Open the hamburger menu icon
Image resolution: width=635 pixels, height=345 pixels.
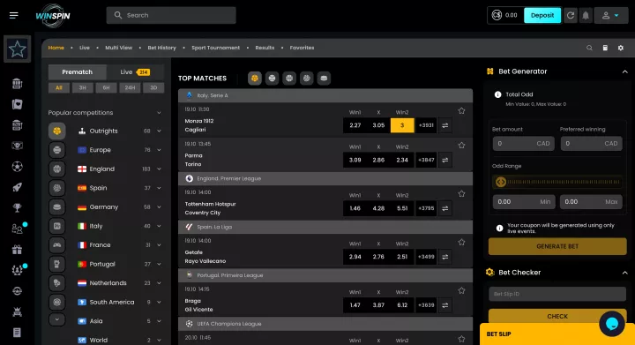(x=14, y=15)
